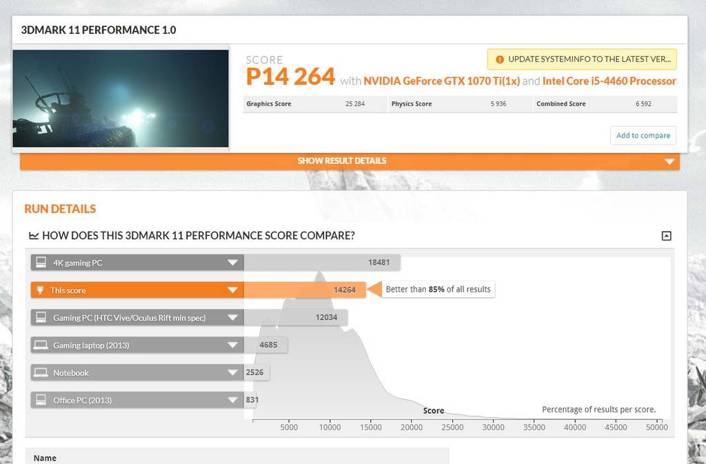This screenshot has width=706, height=464.
Task: Expand the Notebook dropdown arrow
Action: point(232,372)
